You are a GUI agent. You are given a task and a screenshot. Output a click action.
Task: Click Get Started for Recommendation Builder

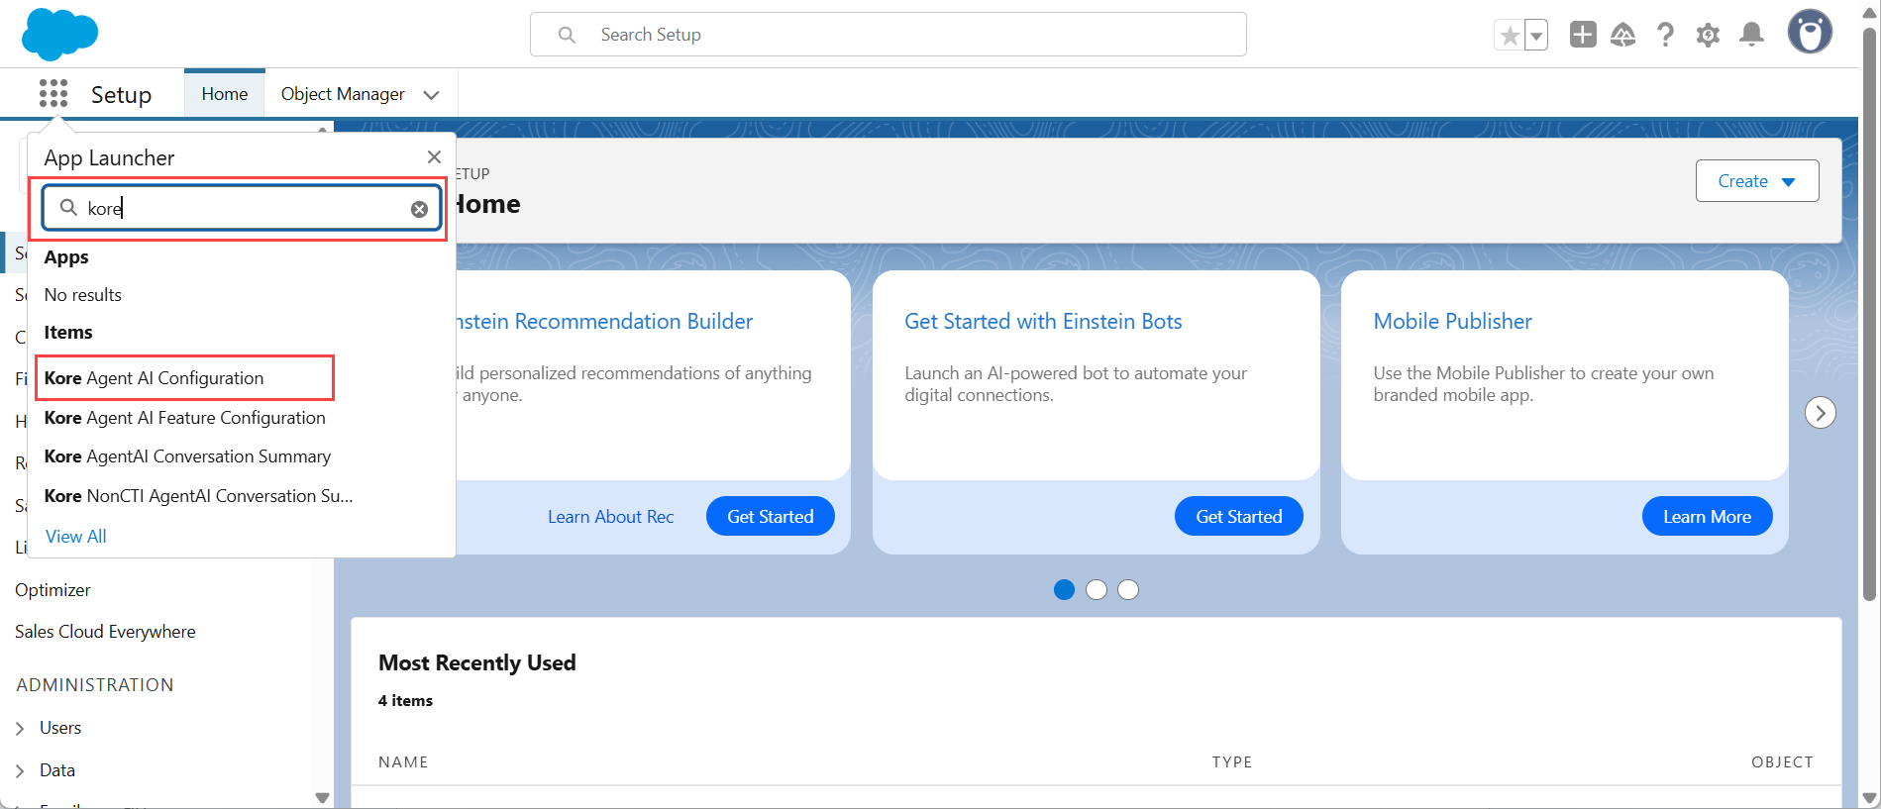[770, 516]
